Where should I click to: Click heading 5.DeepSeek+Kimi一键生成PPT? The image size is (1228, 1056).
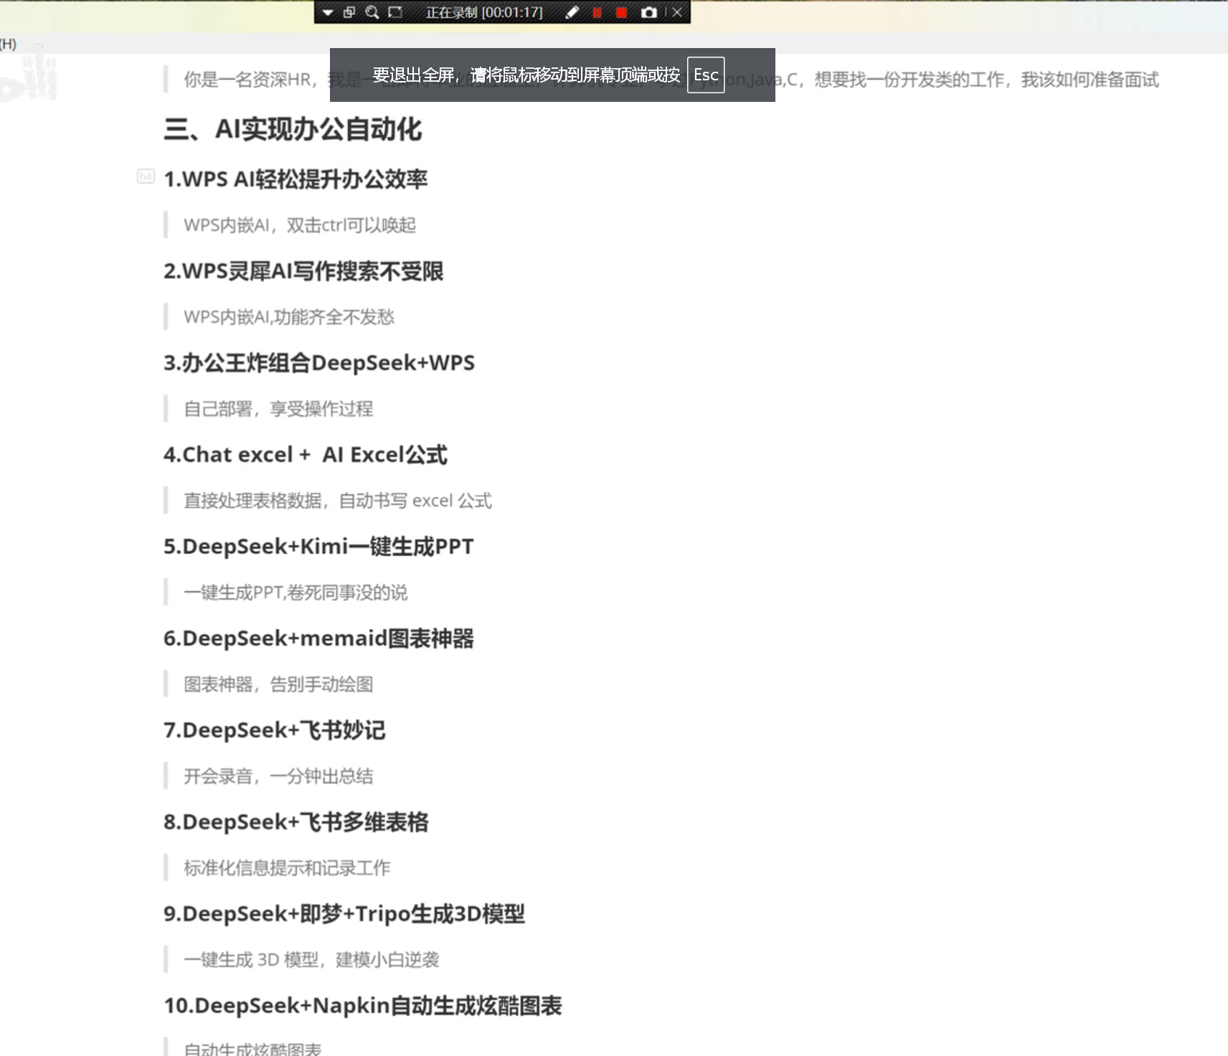318,547
